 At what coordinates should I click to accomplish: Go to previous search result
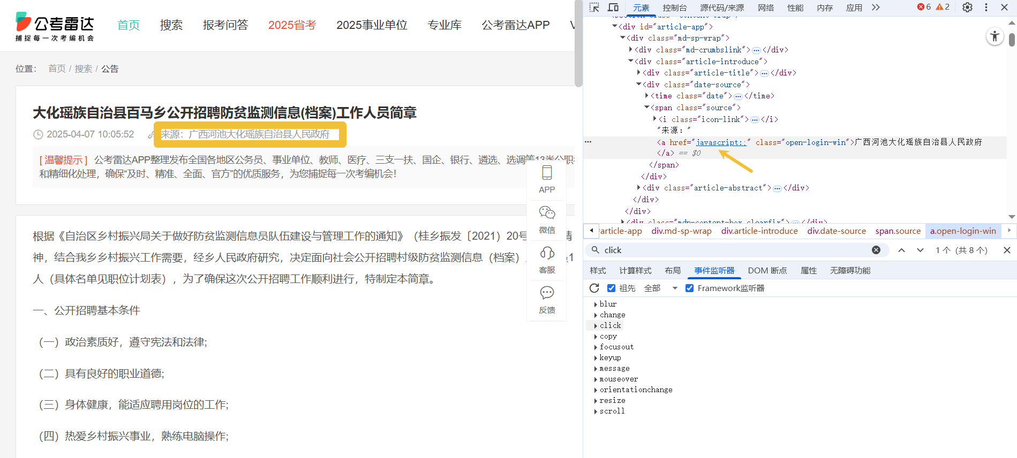pyautogui.click(x=902, y=250)
